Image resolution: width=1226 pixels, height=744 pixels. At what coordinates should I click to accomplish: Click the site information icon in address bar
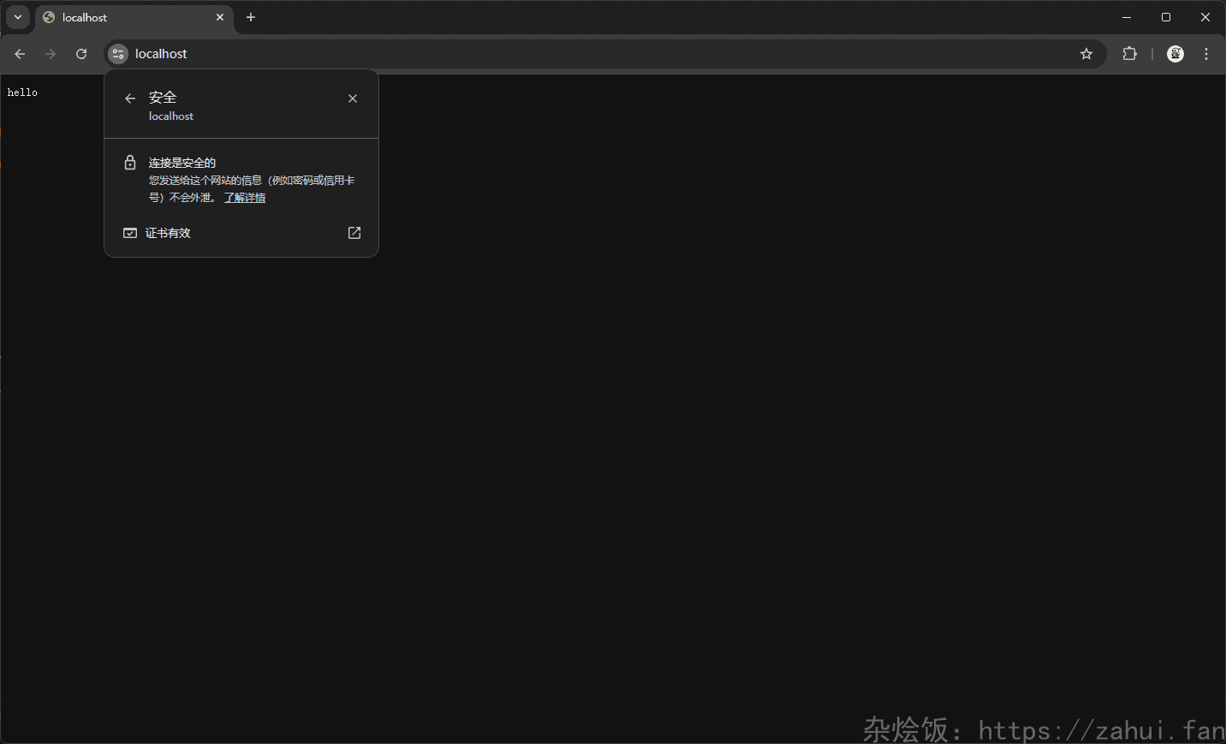(118, 54)
